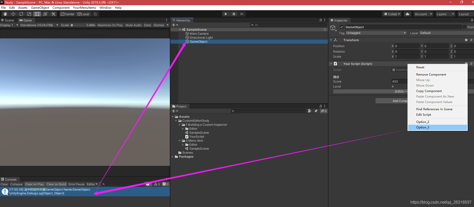The height and width of the screenshot is (207, 474).
Task: Toggle Local handle rotation button
Action: [83, 14]
